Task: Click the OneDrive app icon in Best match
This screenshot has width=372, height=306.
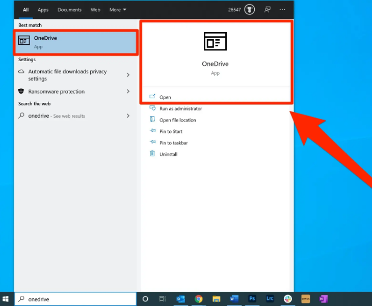Action: click(24, 41)
